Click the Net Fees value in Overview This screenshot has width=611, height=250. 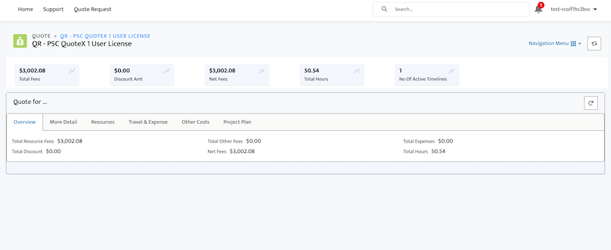point(242,151)
